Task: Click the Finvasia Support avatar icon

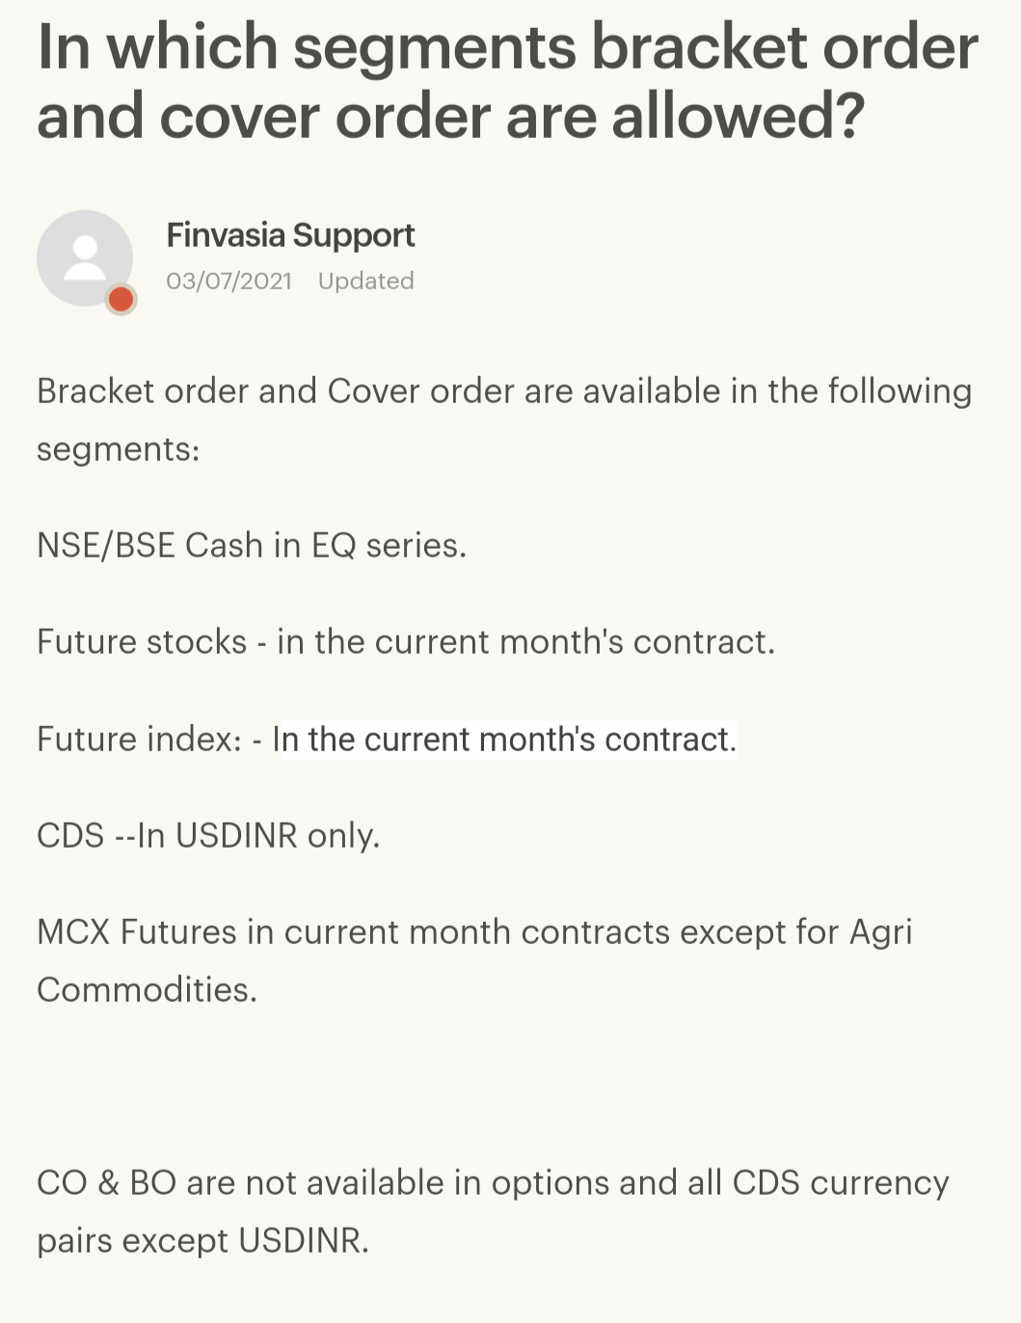Action: [x=85, y=258]
